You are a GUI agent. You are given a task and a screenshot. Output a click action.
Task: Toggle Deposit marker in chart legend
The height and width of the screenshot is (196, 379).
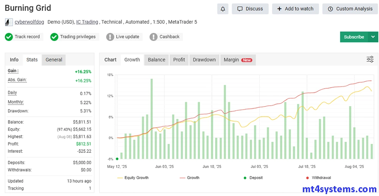[253, 177]
